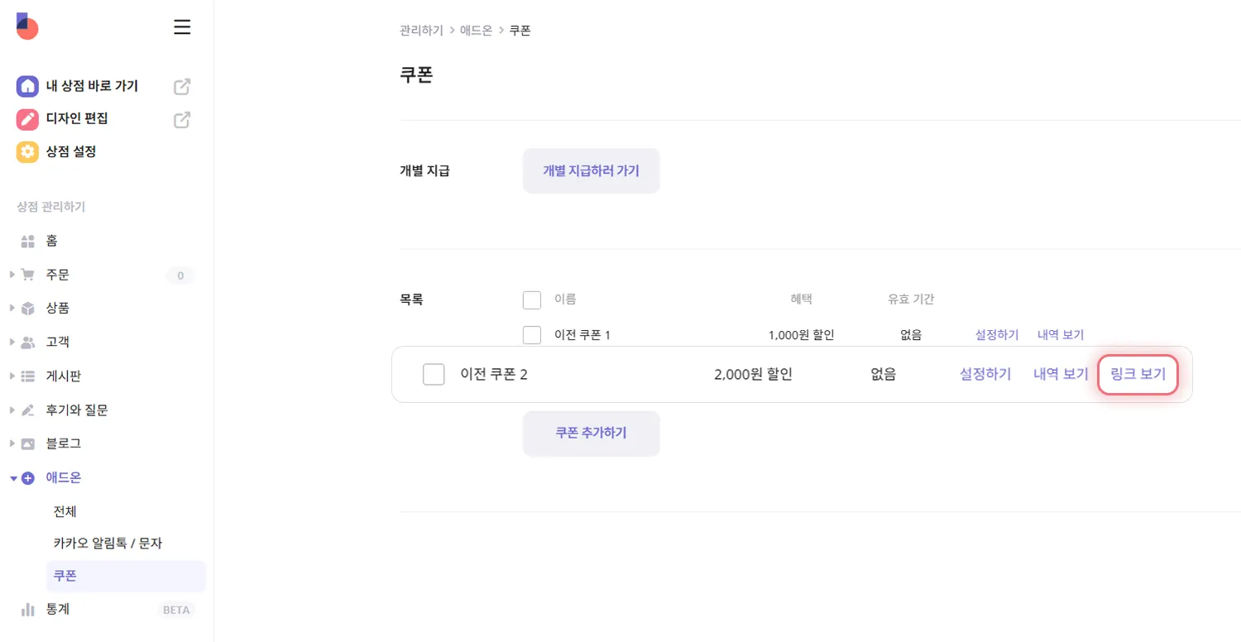Select the 이전 쿠폰 2 checkbox
This screenshot has height=642, width=1241.
coord(434,375)
